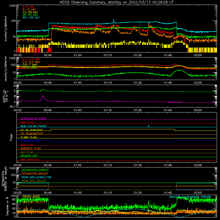Click the SAA_FLAG label
Screen dimensions: 220x220
pyautogui.click(x=27, y=145)
